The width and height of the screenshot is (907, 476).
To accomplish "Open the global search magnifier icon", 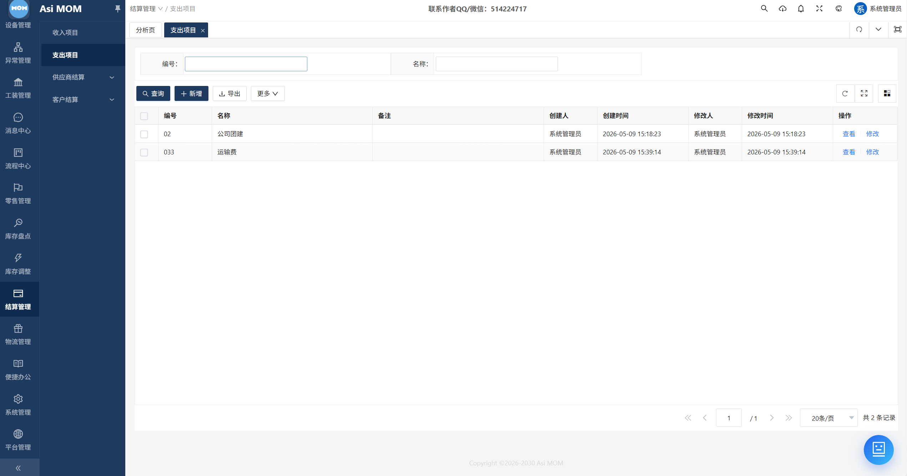I will point(764,9).
